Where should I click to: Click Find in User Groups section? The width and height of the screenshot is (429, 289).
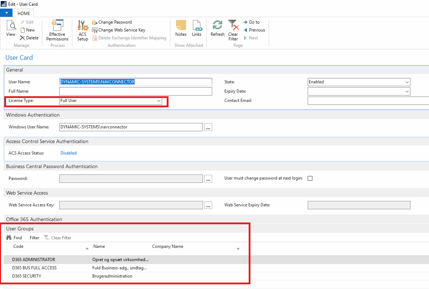[14, 238]
